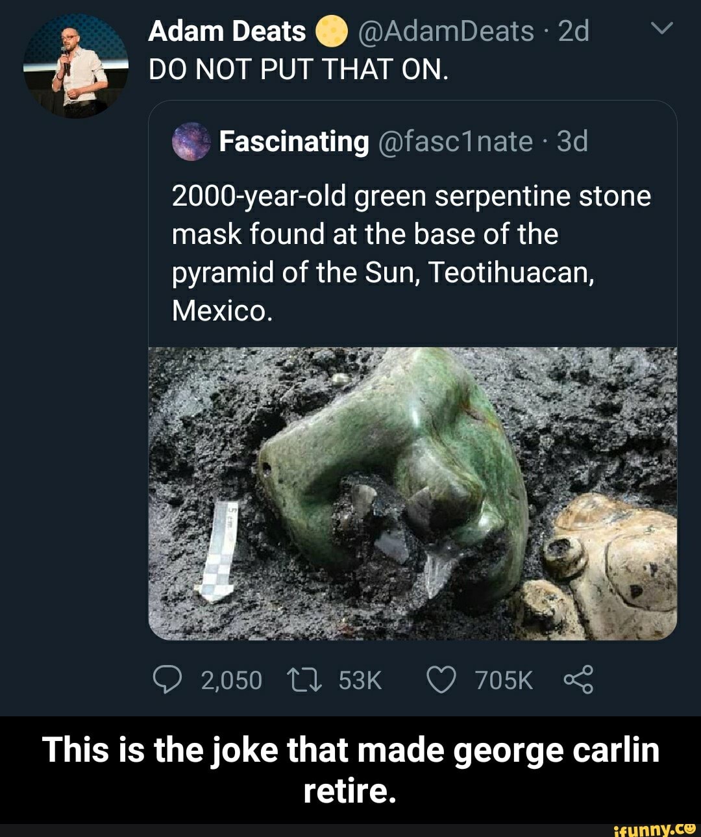Click the galaxy avatar of Fascinating
701x837 pixels.
[x=191, y=141]
